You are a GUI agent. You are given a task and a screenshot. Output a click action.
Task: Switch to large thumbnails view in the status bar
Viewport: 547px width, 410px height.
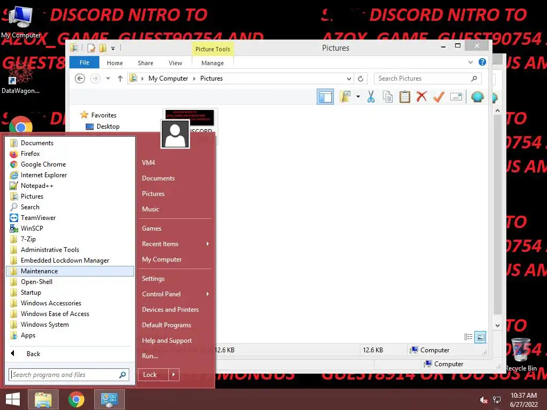480,337
